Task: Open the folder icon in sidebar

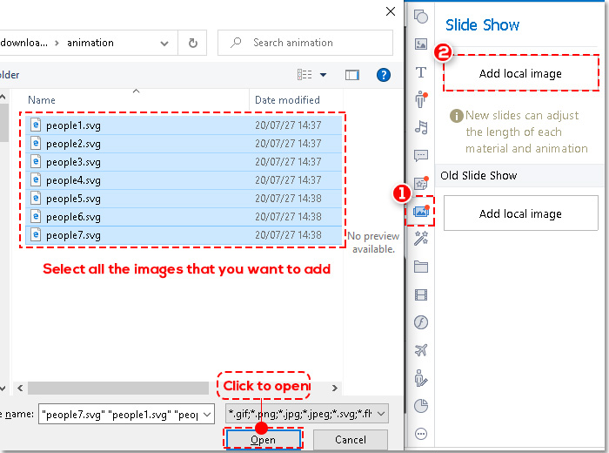Action: 421,267
